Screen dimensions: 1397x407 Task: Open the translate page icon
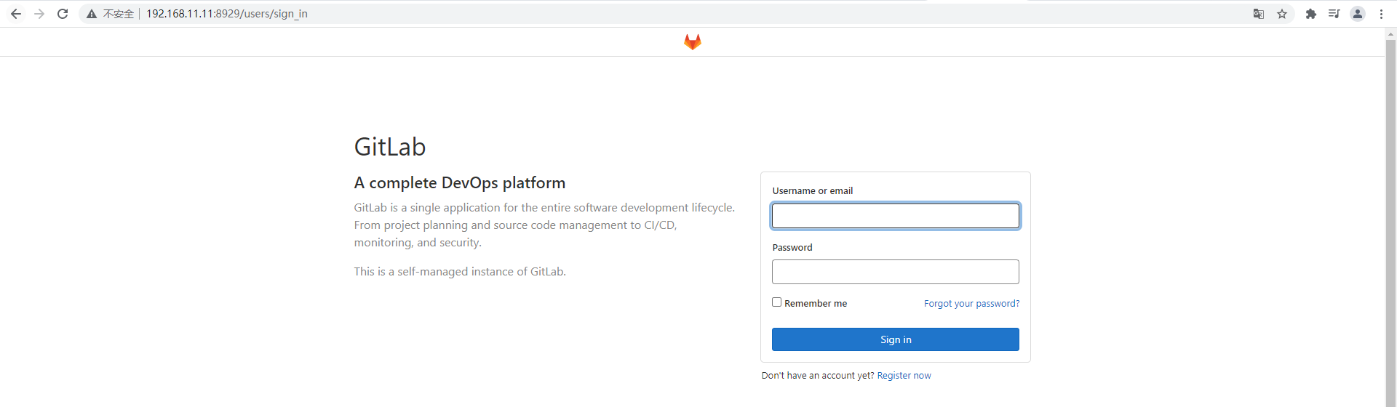(x=1259, y=14)
